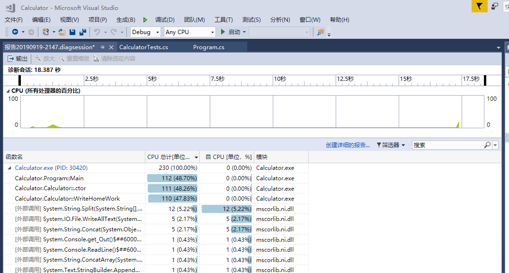
Task: Click the greyed navigate forward icon
Action: pyautogui.click(x=31, y=32)
